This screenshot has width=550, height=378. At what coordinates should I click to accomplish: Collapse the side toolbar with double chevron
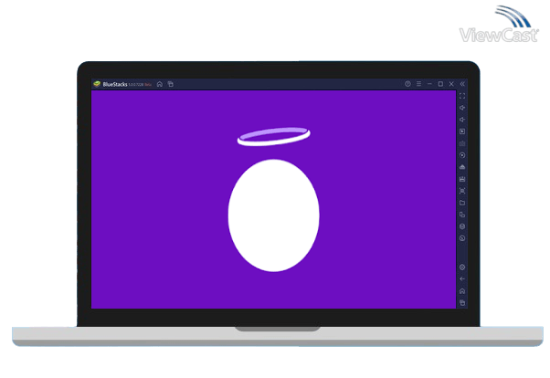coord(462,84)
